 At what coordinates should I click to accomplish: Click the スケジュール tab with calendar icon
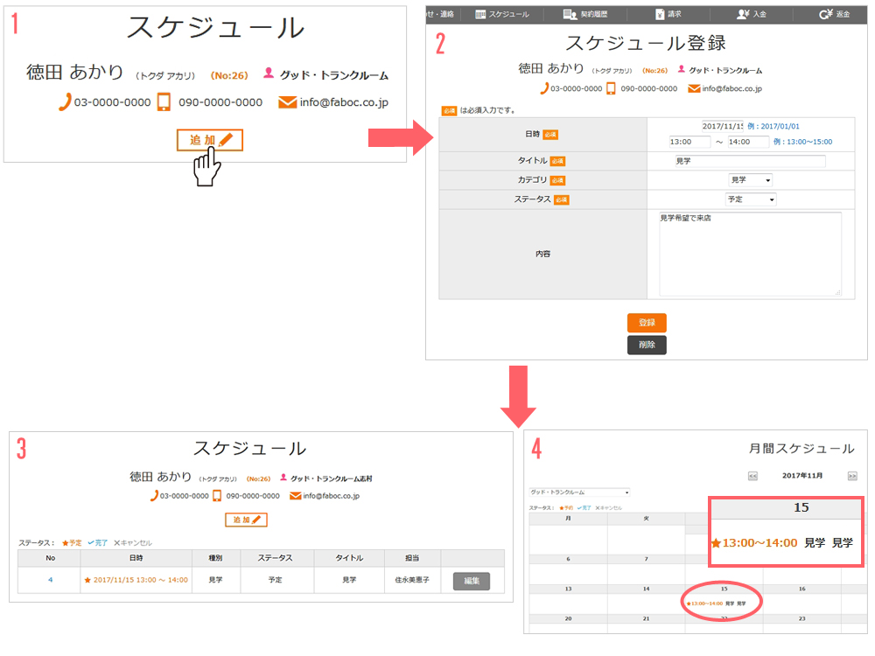point(502,15)
